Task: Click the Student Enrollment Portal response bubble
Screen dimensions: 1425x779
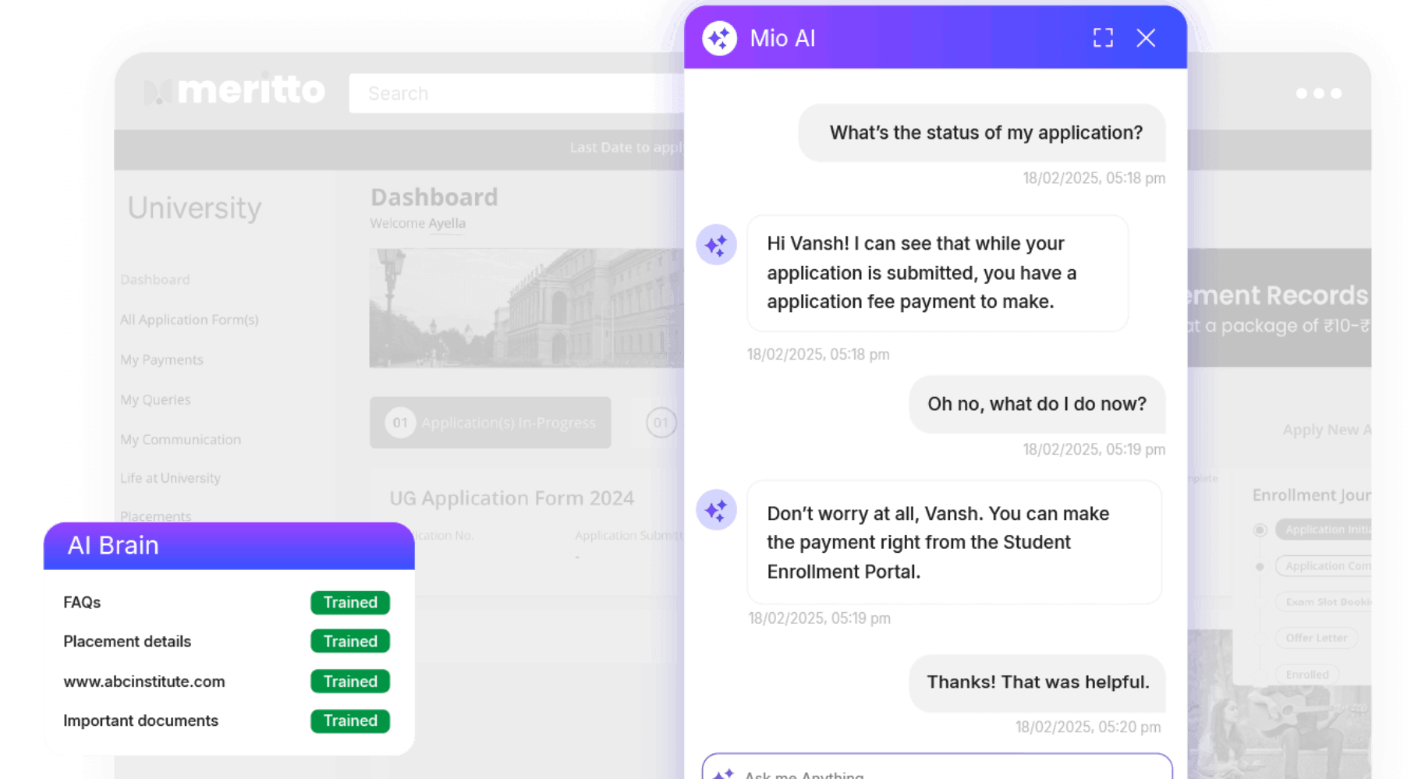Action: (954, 543)
